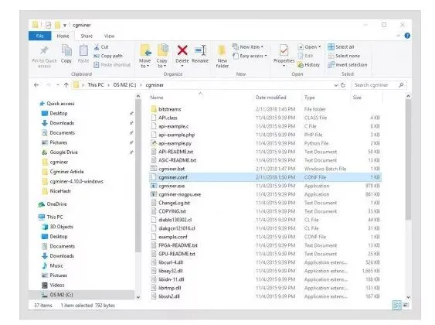This screenshot has height=325, width=435.
Task: Select the cgminer.exe application
Action: pyautogui.click(x=172, y=186)
